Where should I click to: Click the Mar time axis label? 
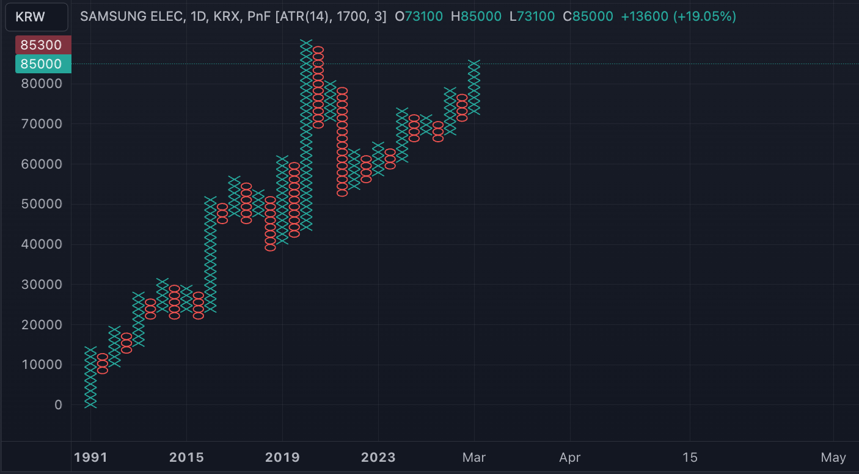click(x=474, y=457)
